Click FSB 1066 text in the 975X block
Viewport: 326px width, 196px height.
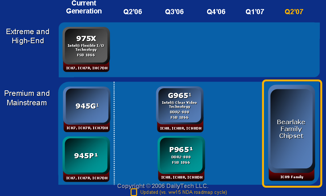86,55
